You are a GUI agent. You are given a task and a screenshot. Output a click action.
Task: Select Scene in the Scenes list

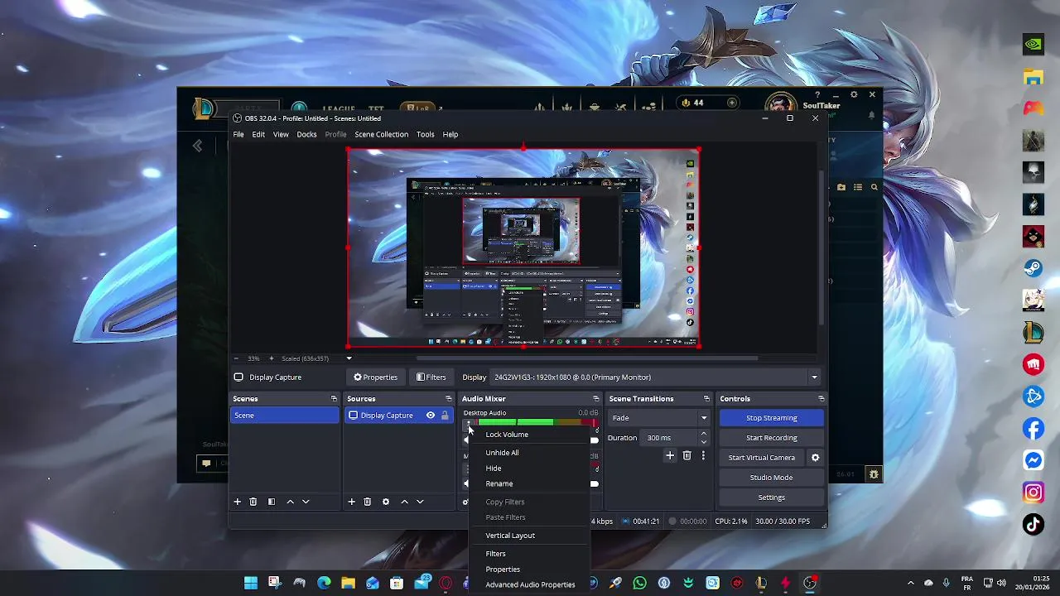(284, 416)
